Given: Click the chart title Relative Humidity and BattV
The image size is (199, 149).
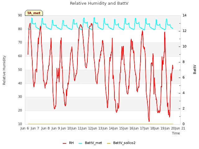Looking at the screenshot, I should click(x=99, y=3).
